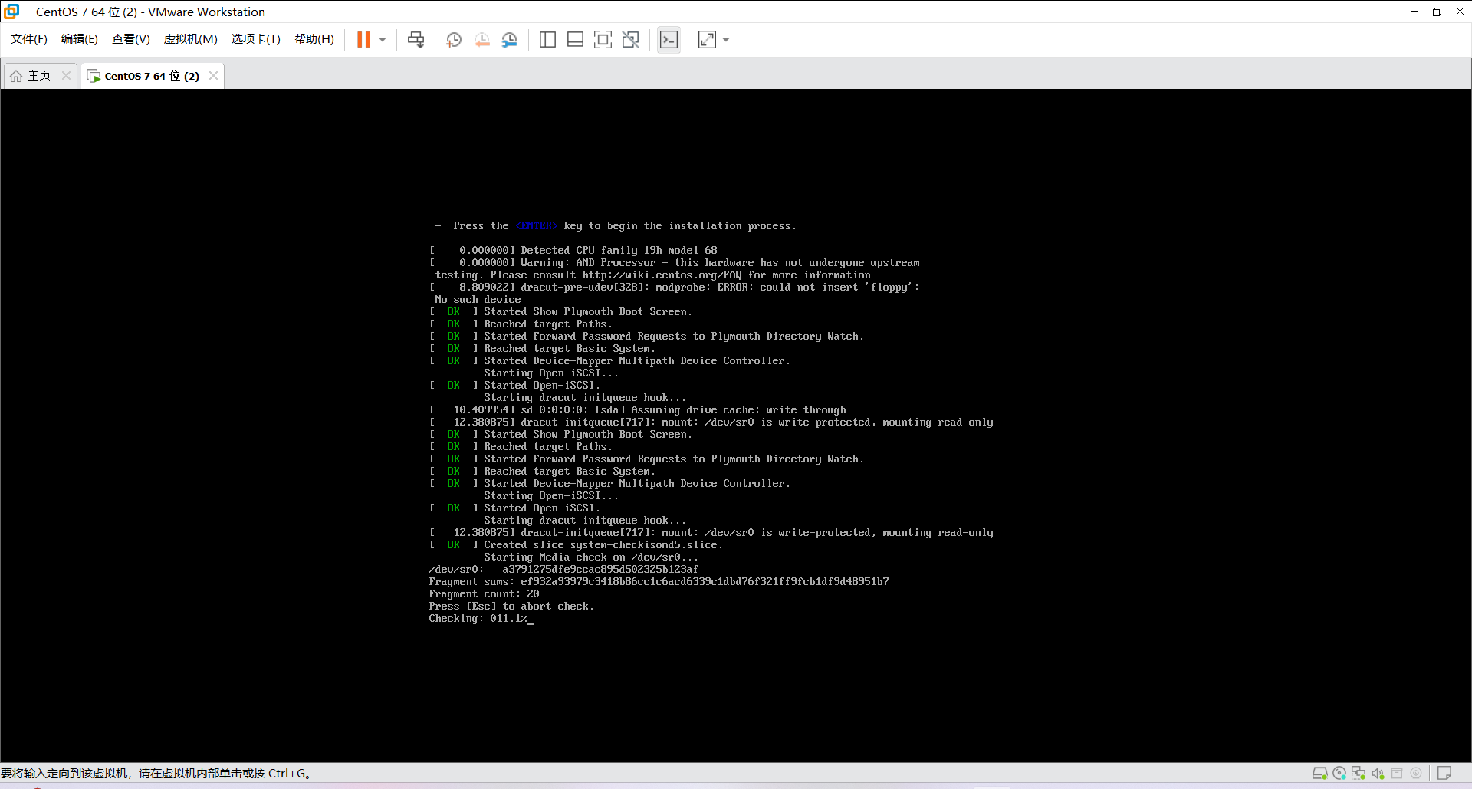Expand the stretch guest options dropdown
Image resolution: width=1472 pixels, height=789 pixels.
(x=726, y=39)
